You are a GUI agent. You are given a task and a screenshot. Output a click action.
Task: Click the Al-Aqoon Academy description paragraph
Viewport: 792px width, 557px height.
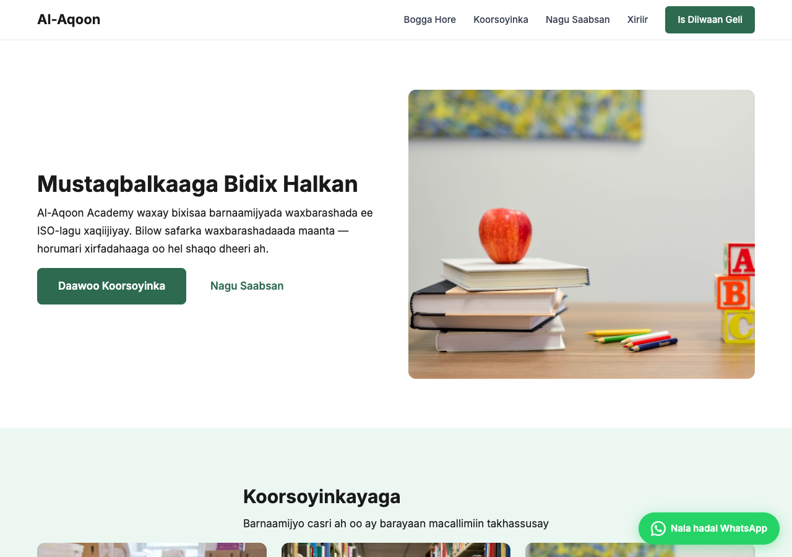[x=205, y=231]
